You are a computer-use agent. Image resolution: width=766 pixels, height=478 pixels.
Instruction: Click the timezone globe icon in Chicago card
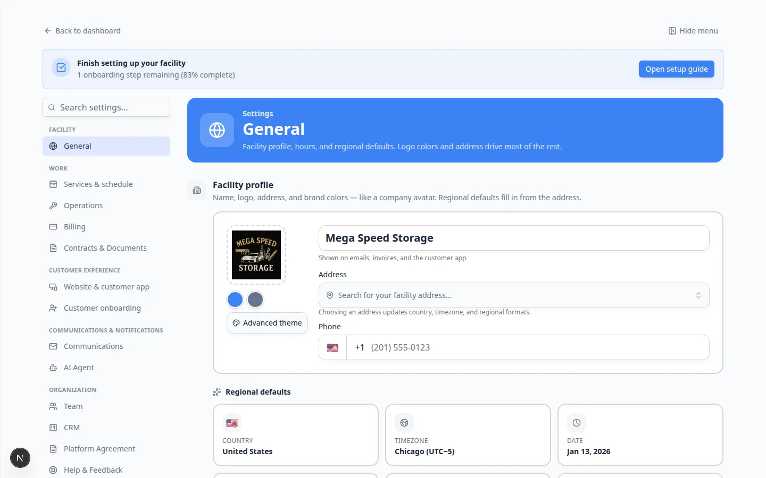(x=404, y=423)
